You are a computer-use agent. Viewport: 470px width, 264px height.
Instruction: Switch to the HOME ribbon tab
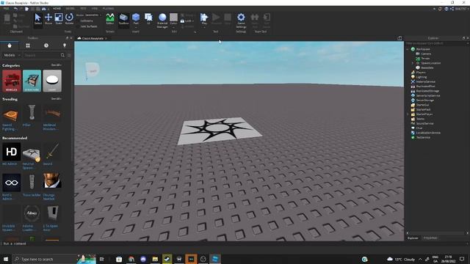[57, 9]
